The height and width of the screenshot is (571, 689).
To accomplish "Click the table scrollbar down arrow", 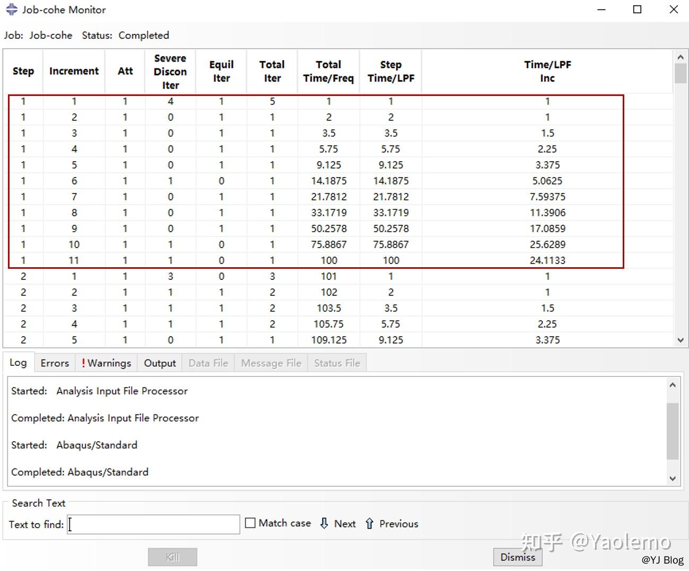I will click(x=681, y=340).
